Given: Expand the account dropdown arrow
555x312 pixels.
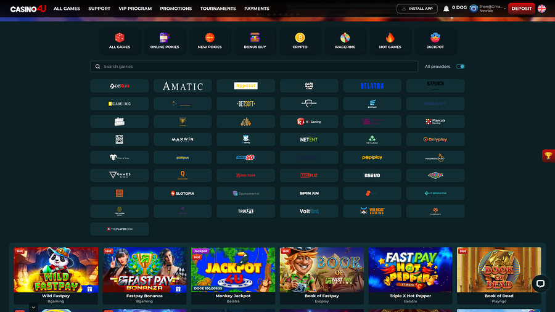Looking at the screenshot, I should coord(504,9).
